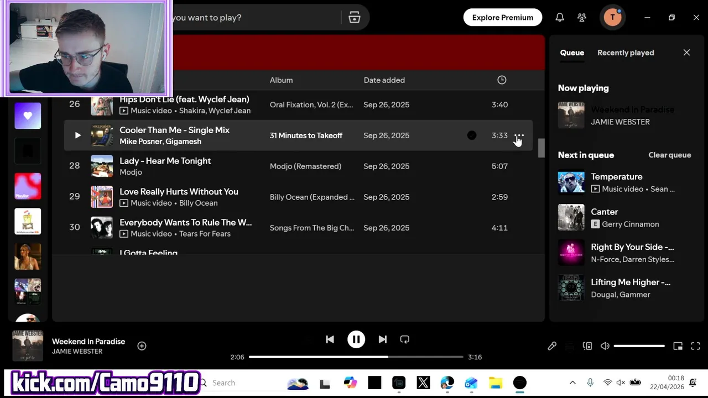Seek using the song progress bar

point(356,357)
